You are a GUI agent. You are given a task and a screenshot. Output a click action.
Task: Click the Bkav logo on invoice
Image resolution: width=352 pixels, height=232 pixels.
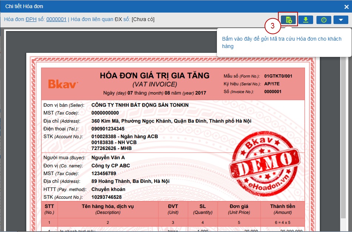63,84
